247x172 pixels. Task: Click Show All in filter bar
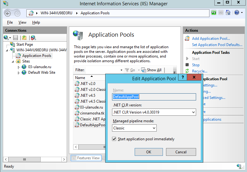(151, 70)
